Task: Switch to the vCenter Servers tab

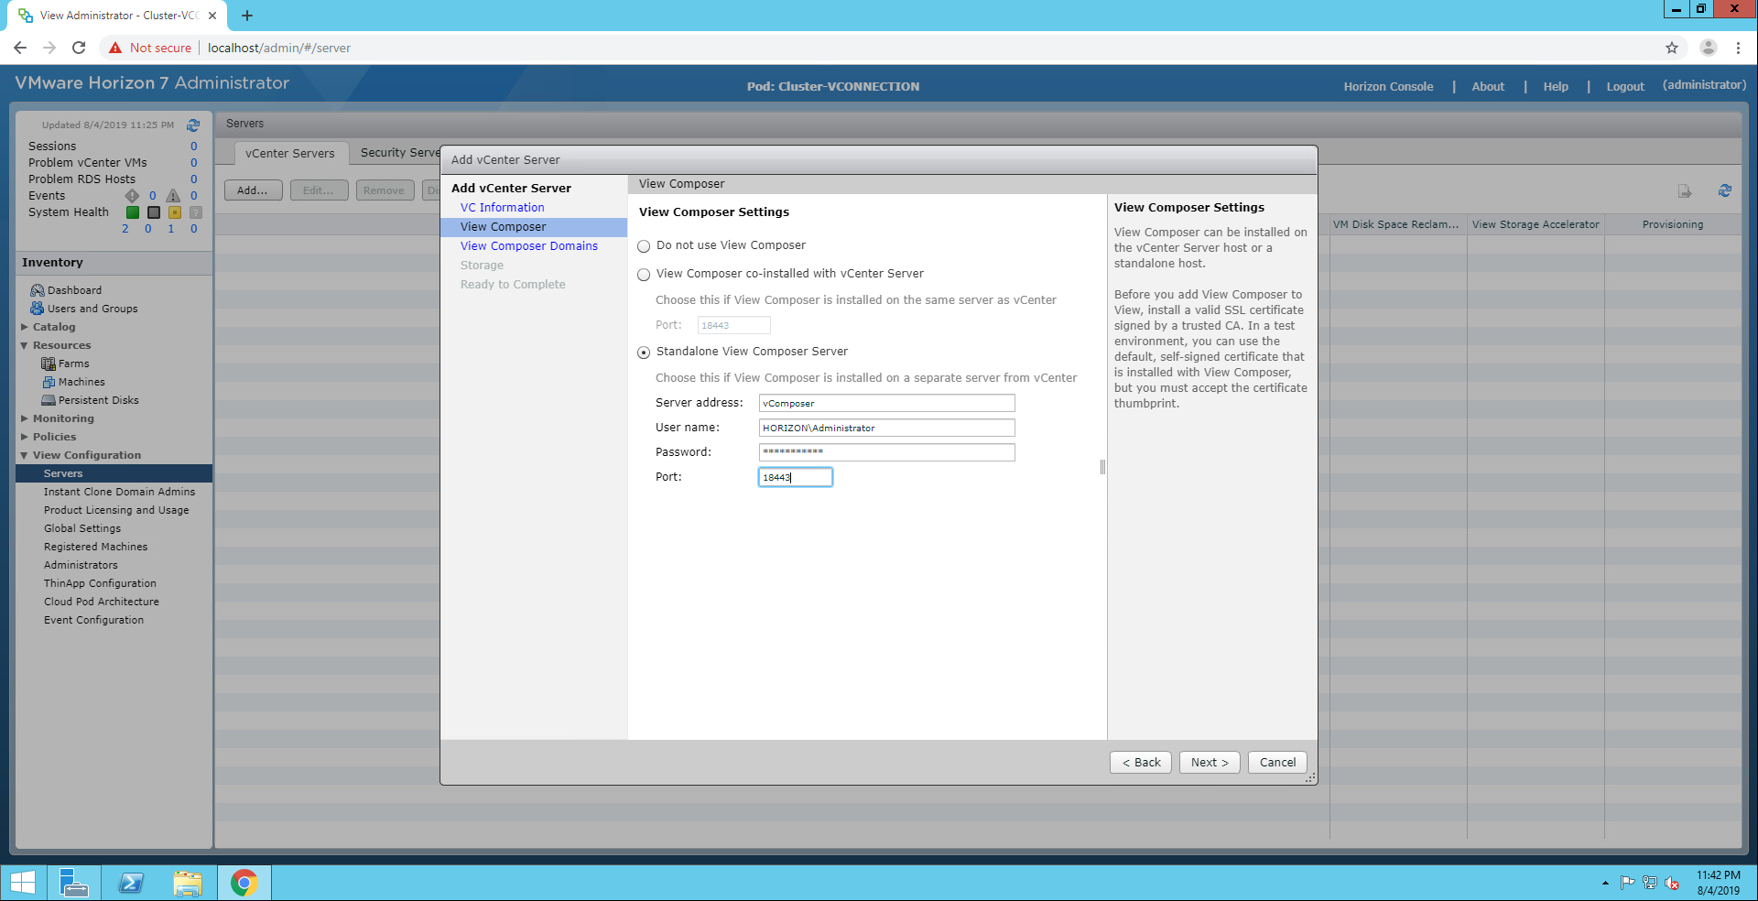Action: tap(289, 153)
